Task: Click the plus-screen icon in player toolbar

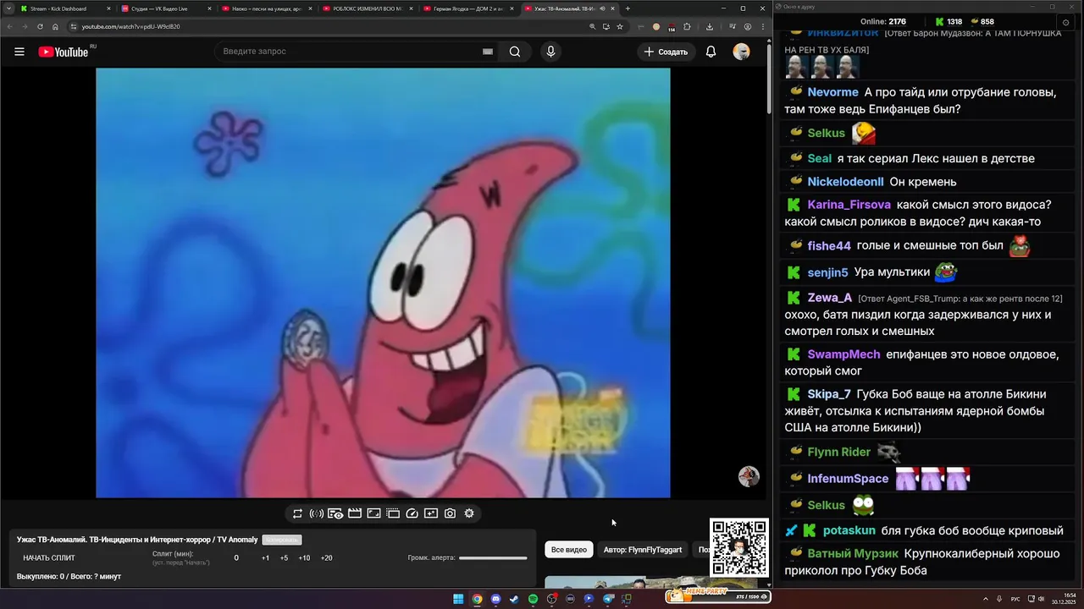Action: point(431,513)
